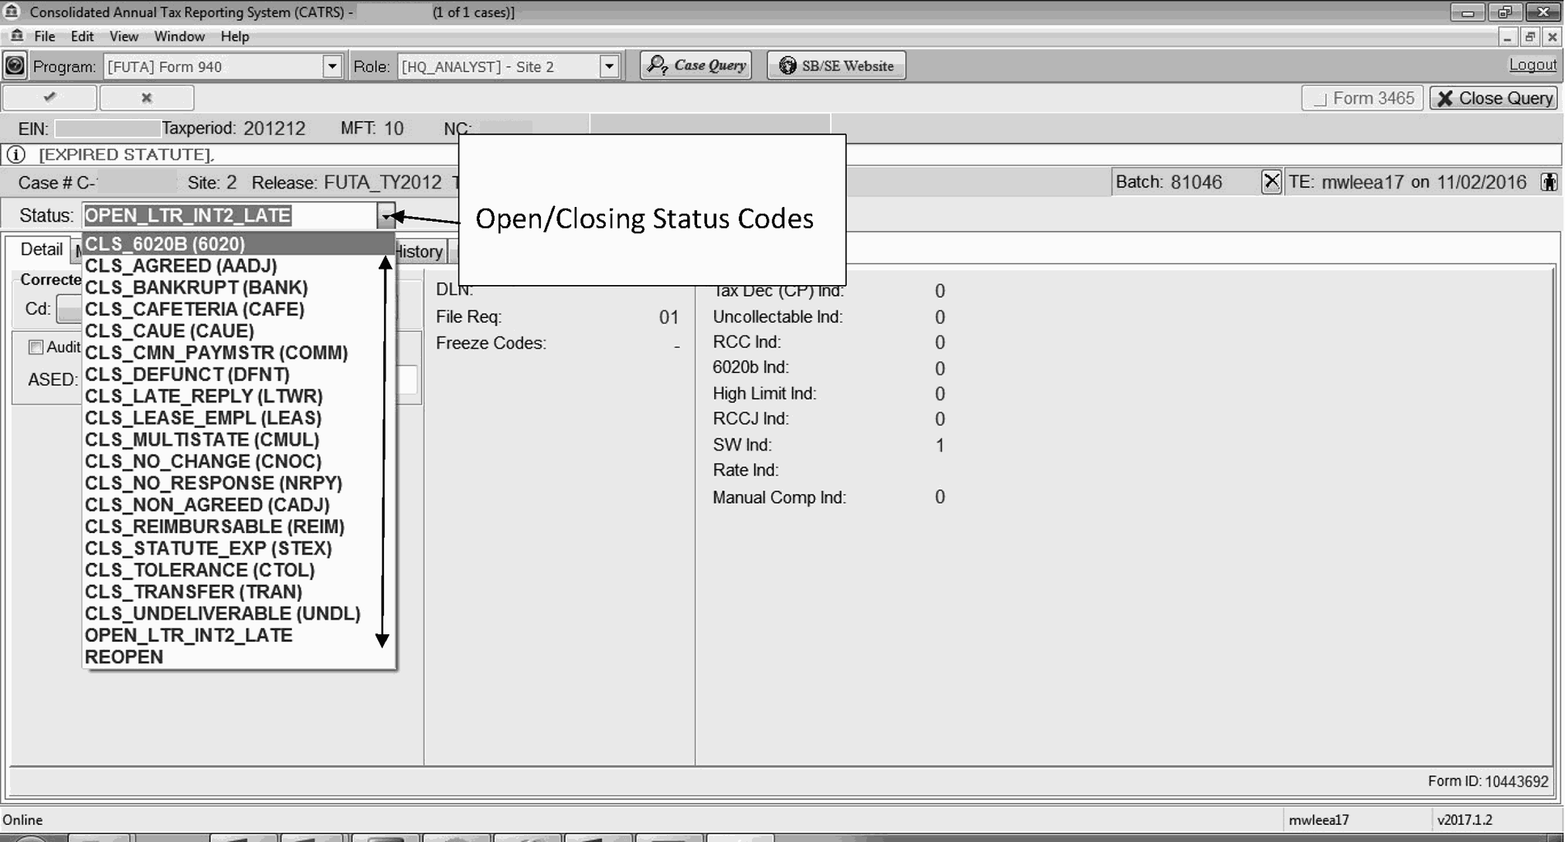Switch to the Detail tab
The image size is (1565, 842).
[41, 250]
